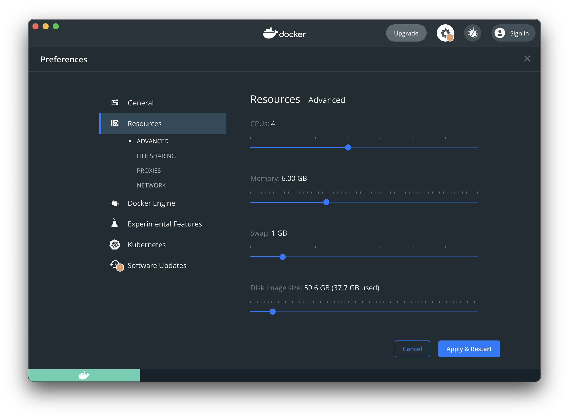Click the settings gear icon in header
The image size is (569, 419).
(445, 33)
